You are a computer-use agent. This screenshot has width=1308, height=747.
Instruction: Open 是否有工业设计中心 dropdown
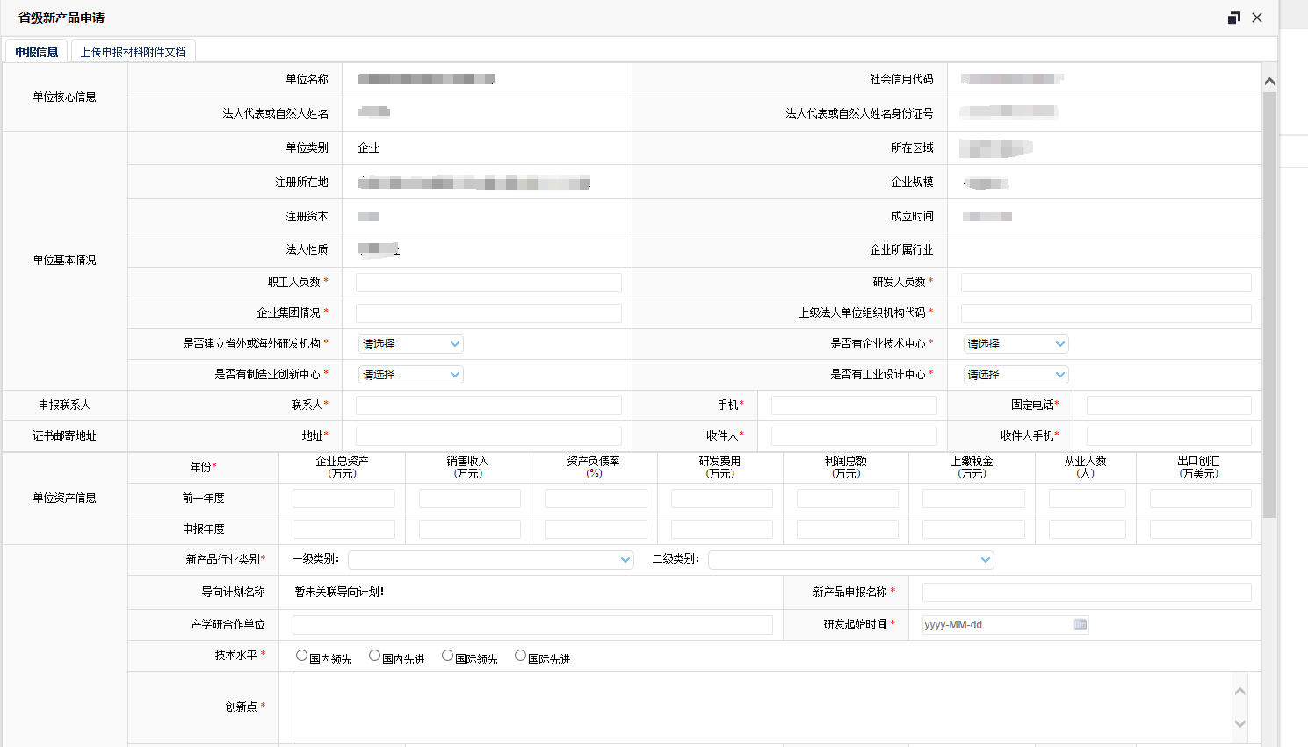point(1015,375)
